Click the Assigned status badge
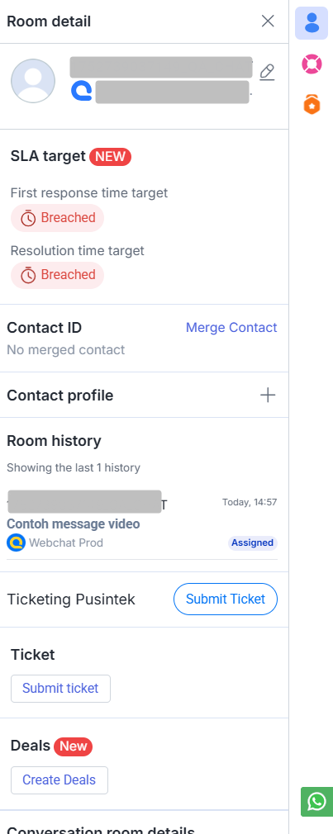Screen dimensions: 333x834 pos(253,543)
